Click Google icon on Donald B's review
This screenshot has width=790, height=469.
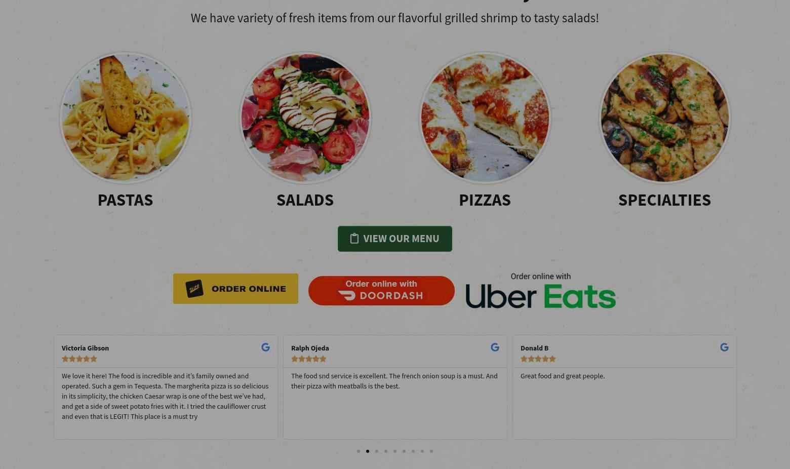pyautogui.click(x=724, y=347)
